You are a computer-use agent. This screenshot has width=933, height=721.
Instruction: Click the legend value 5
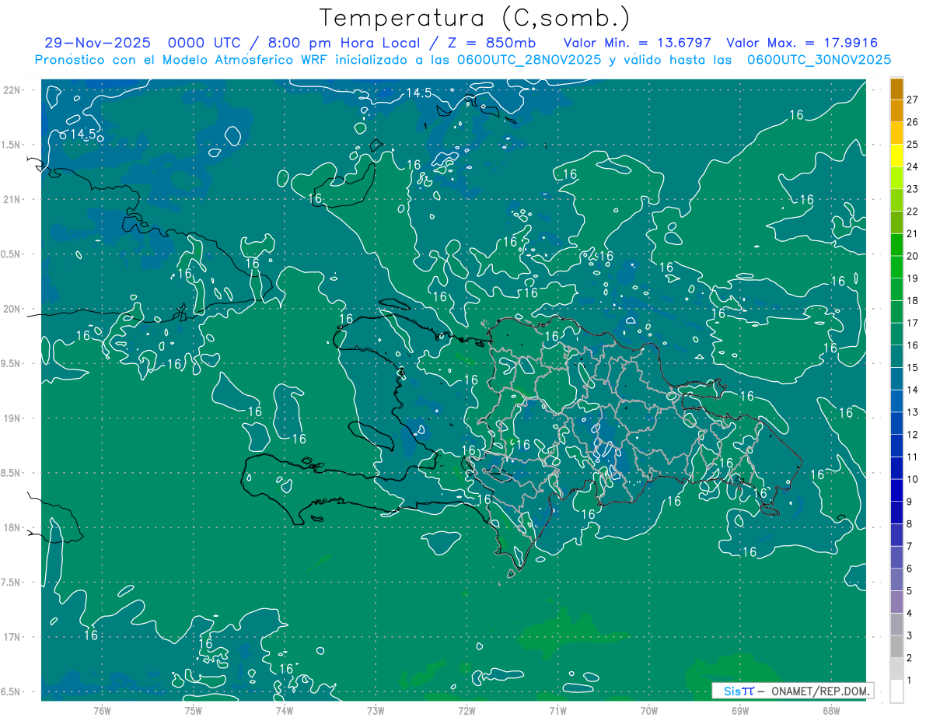tap(910, 591)
